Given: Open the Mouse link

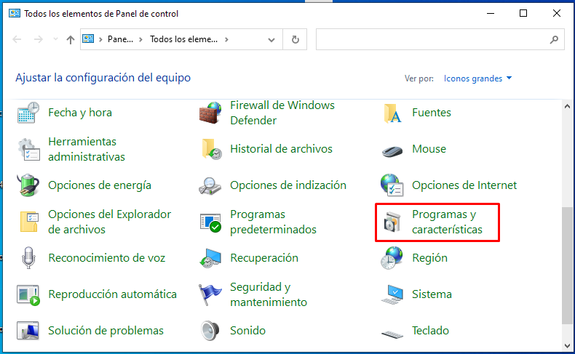Looking at the screenshot, I should [x=429, y=149].
